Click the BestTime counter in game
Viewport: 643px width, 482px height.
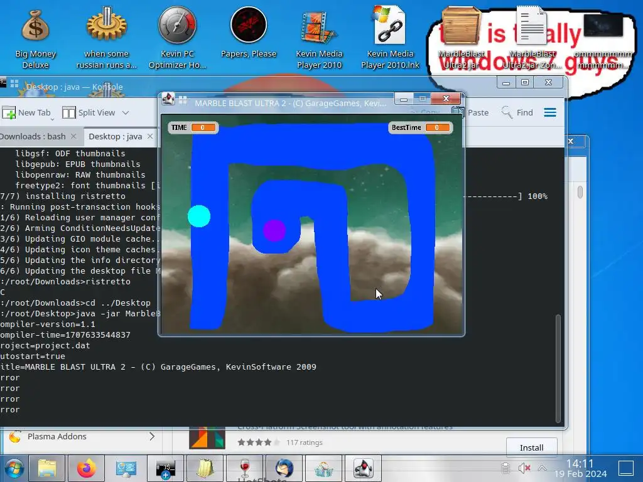420,127
